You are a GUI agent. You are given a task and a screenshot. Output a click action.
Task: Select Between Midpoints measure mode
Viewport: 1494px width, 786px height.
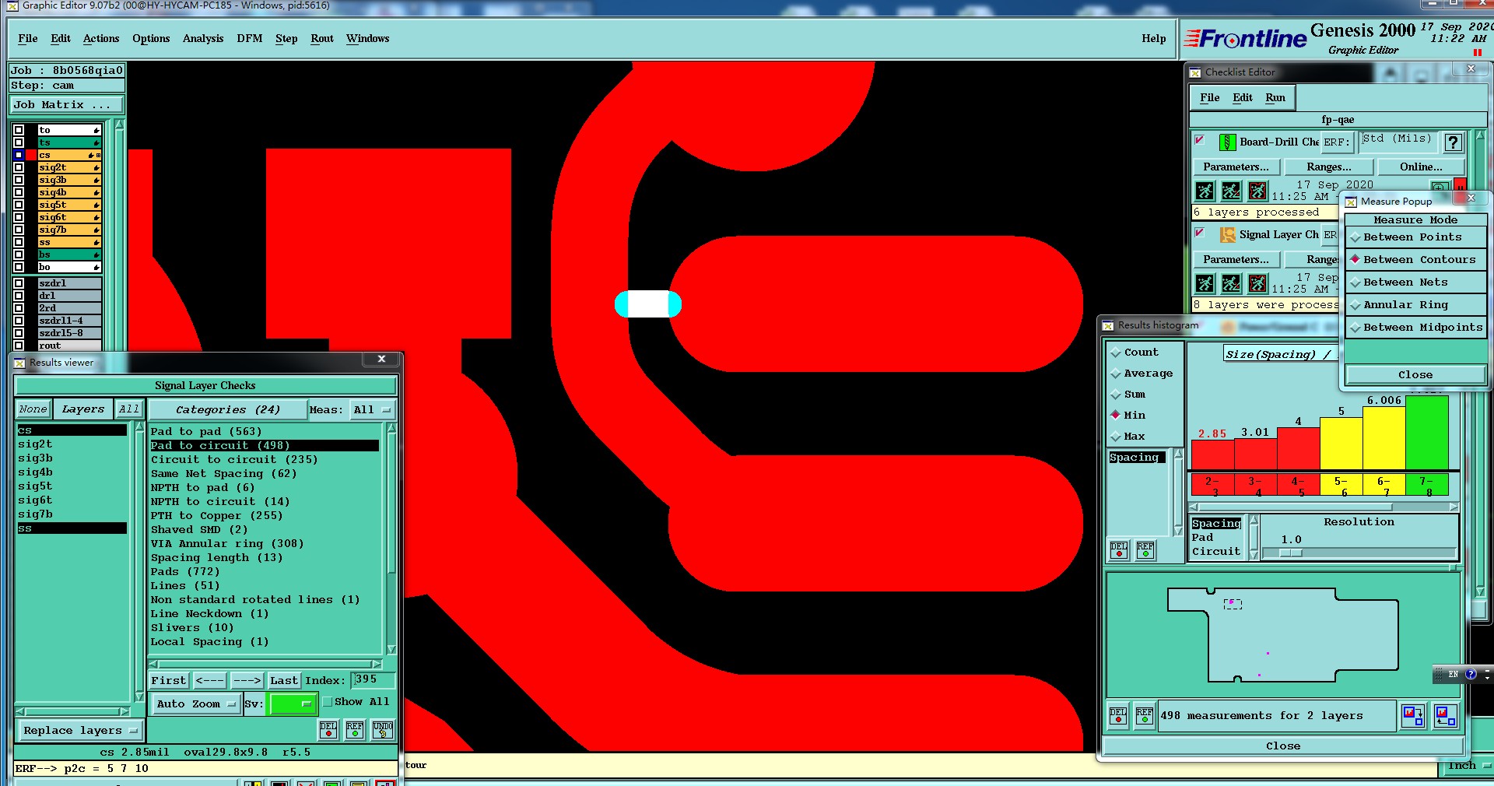pyautogui.click(x=1415, y=328)
